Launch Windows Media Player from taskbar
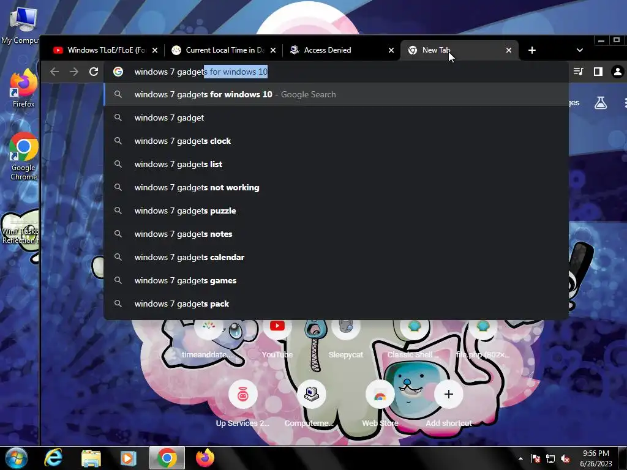The width and height of the screenshot is (627, 470). [129, 458]
